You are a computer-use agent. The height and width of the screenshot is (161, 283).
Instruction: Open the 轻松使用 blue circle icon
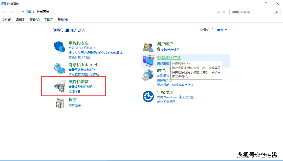coord(148,96)
